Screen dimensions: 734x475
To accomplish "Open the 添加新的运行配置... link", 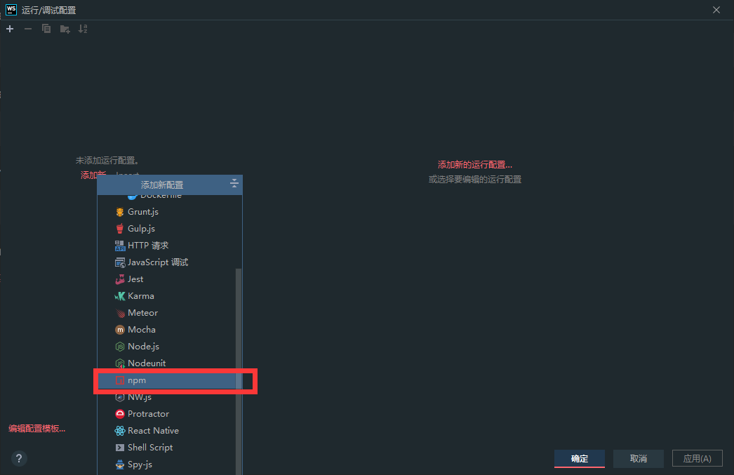I will click(x=474, y=165).
